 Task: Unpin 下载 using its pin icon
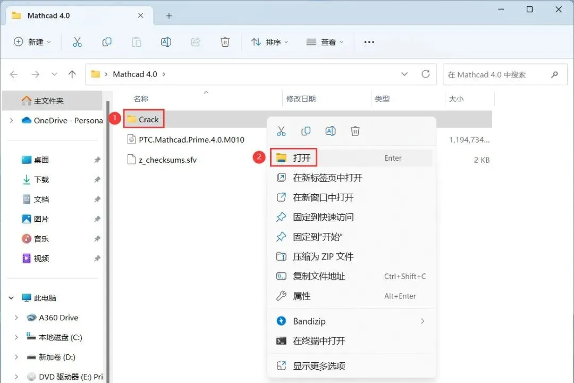[97, 180]
